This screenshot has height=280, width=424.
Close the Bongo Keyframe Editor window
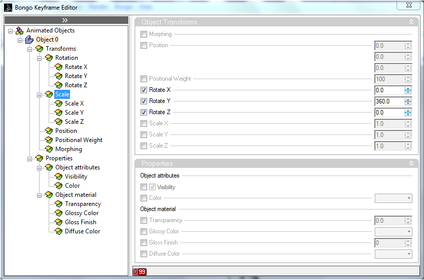(x=409, y=5)
